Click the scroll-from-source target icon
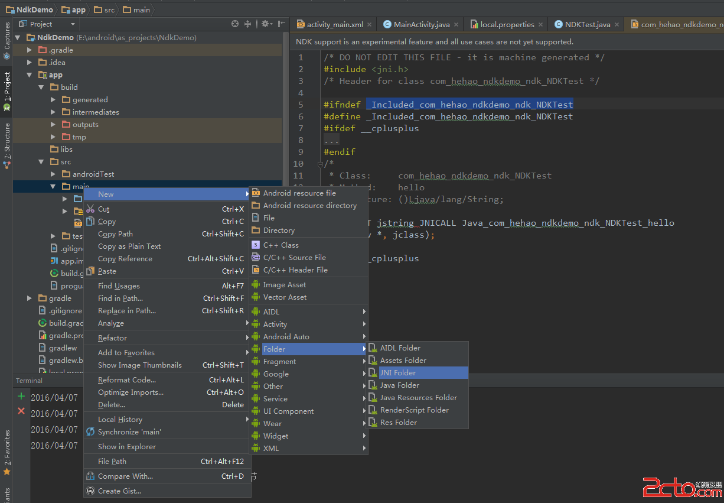This screenshot has width=724, height=503. [x=235, y=24]
